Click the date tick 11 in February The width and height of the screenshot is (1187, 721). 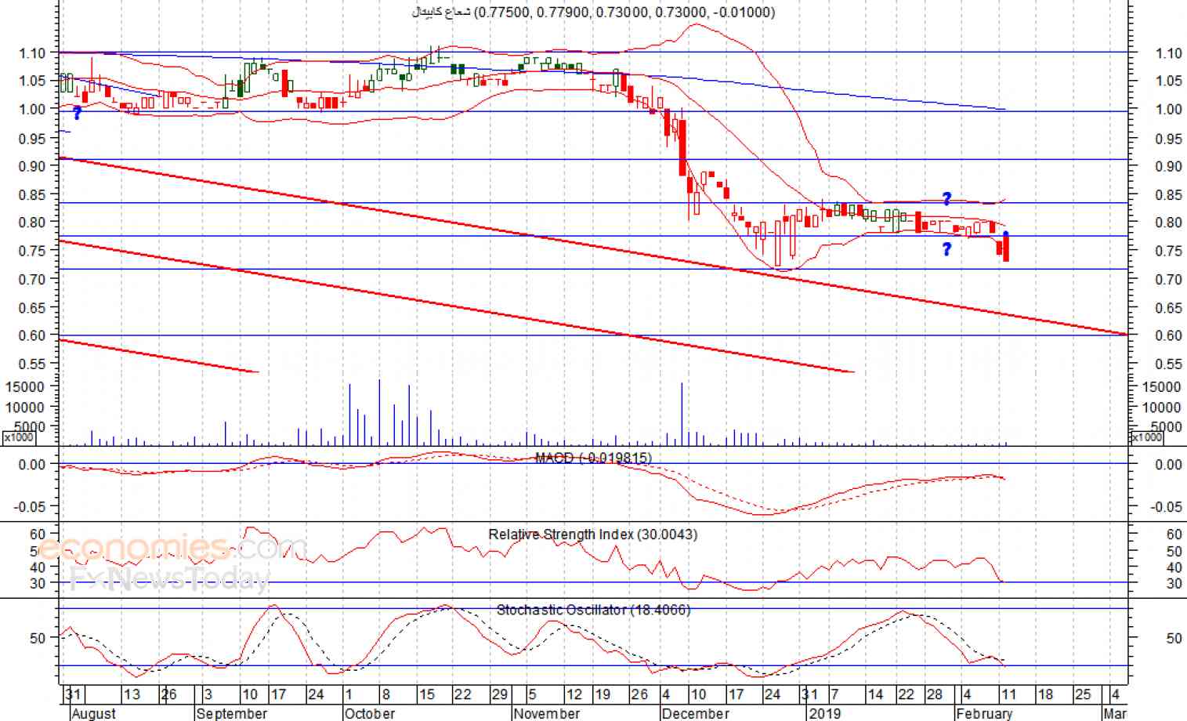click(x=1008, y=694)
